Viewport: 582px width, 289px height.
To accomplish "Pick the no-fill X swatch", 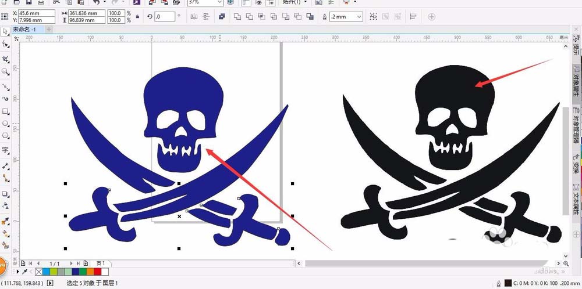I will point(39,272).
